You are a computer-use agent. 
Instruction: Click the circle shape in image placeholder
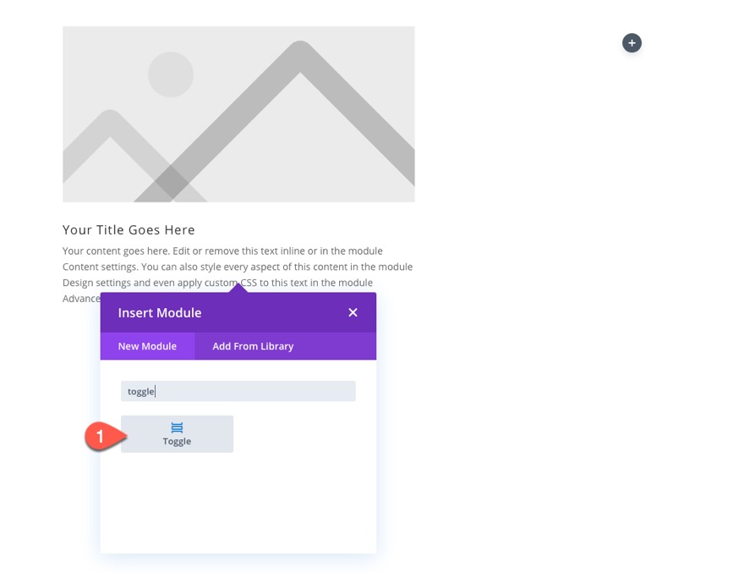pyautogui.click(x=171, y=74)
